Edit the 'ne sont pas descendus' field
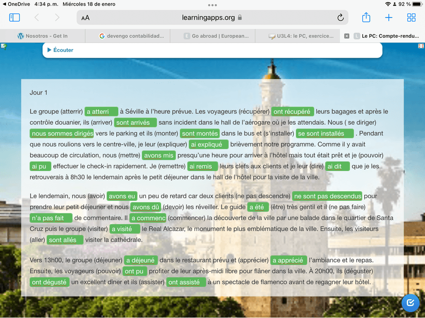The image size is (425, 318). point(327,196)
